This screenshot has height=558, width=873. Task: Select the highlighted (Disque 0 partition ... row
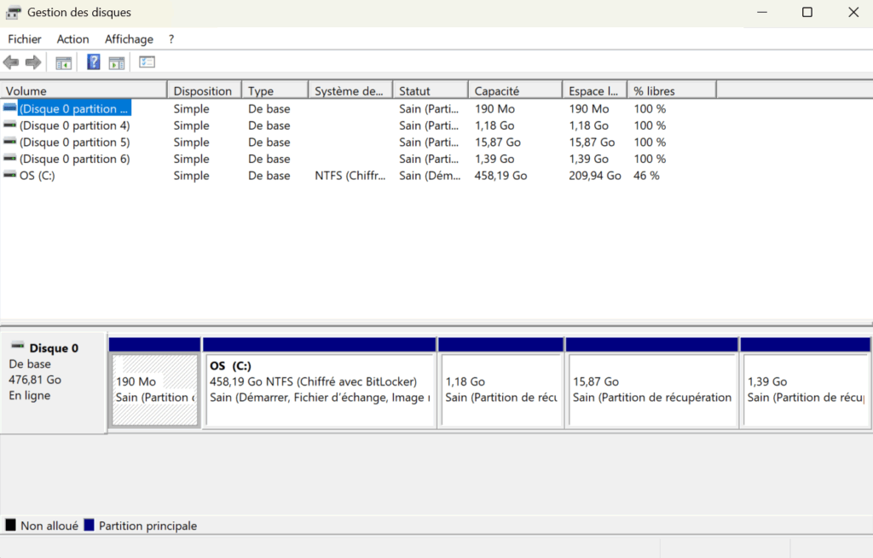click(73, 108)
